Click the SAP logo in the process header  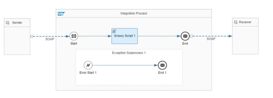coord(61,14)
